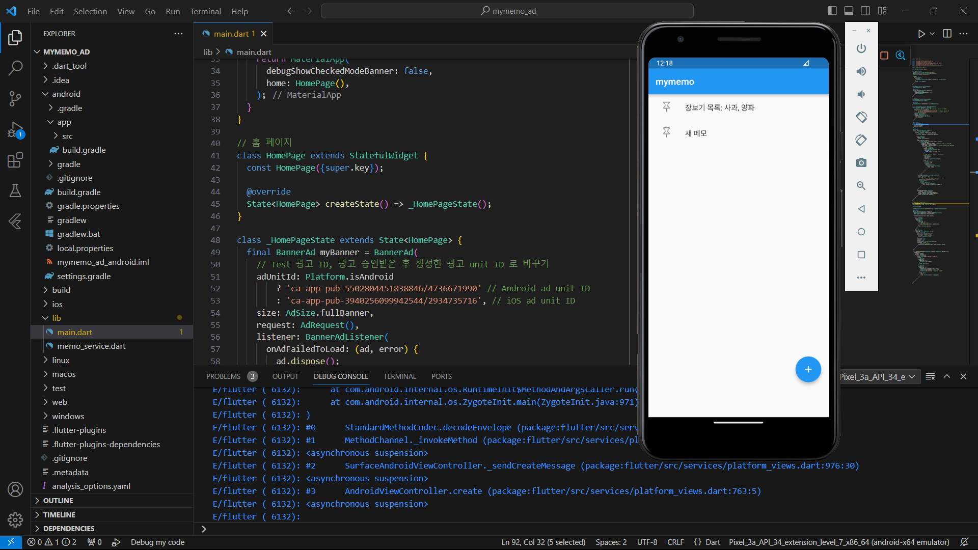Rotate the emulator left
The height and width of the screenshot is (550, 978).
pyautogui.click(x=861, y=117)
